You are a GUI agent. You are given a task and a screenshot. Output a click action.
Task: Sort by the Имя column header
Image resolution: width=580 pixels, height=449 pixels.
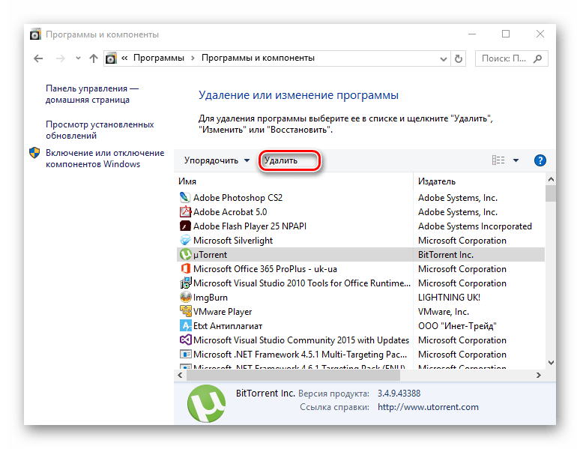click(294, 181)
